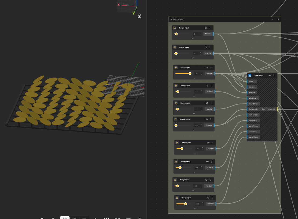This screenshot has height=219, width=298.
Task: Click the padlock icon in the 3D viewport
Action: (139, 16)
